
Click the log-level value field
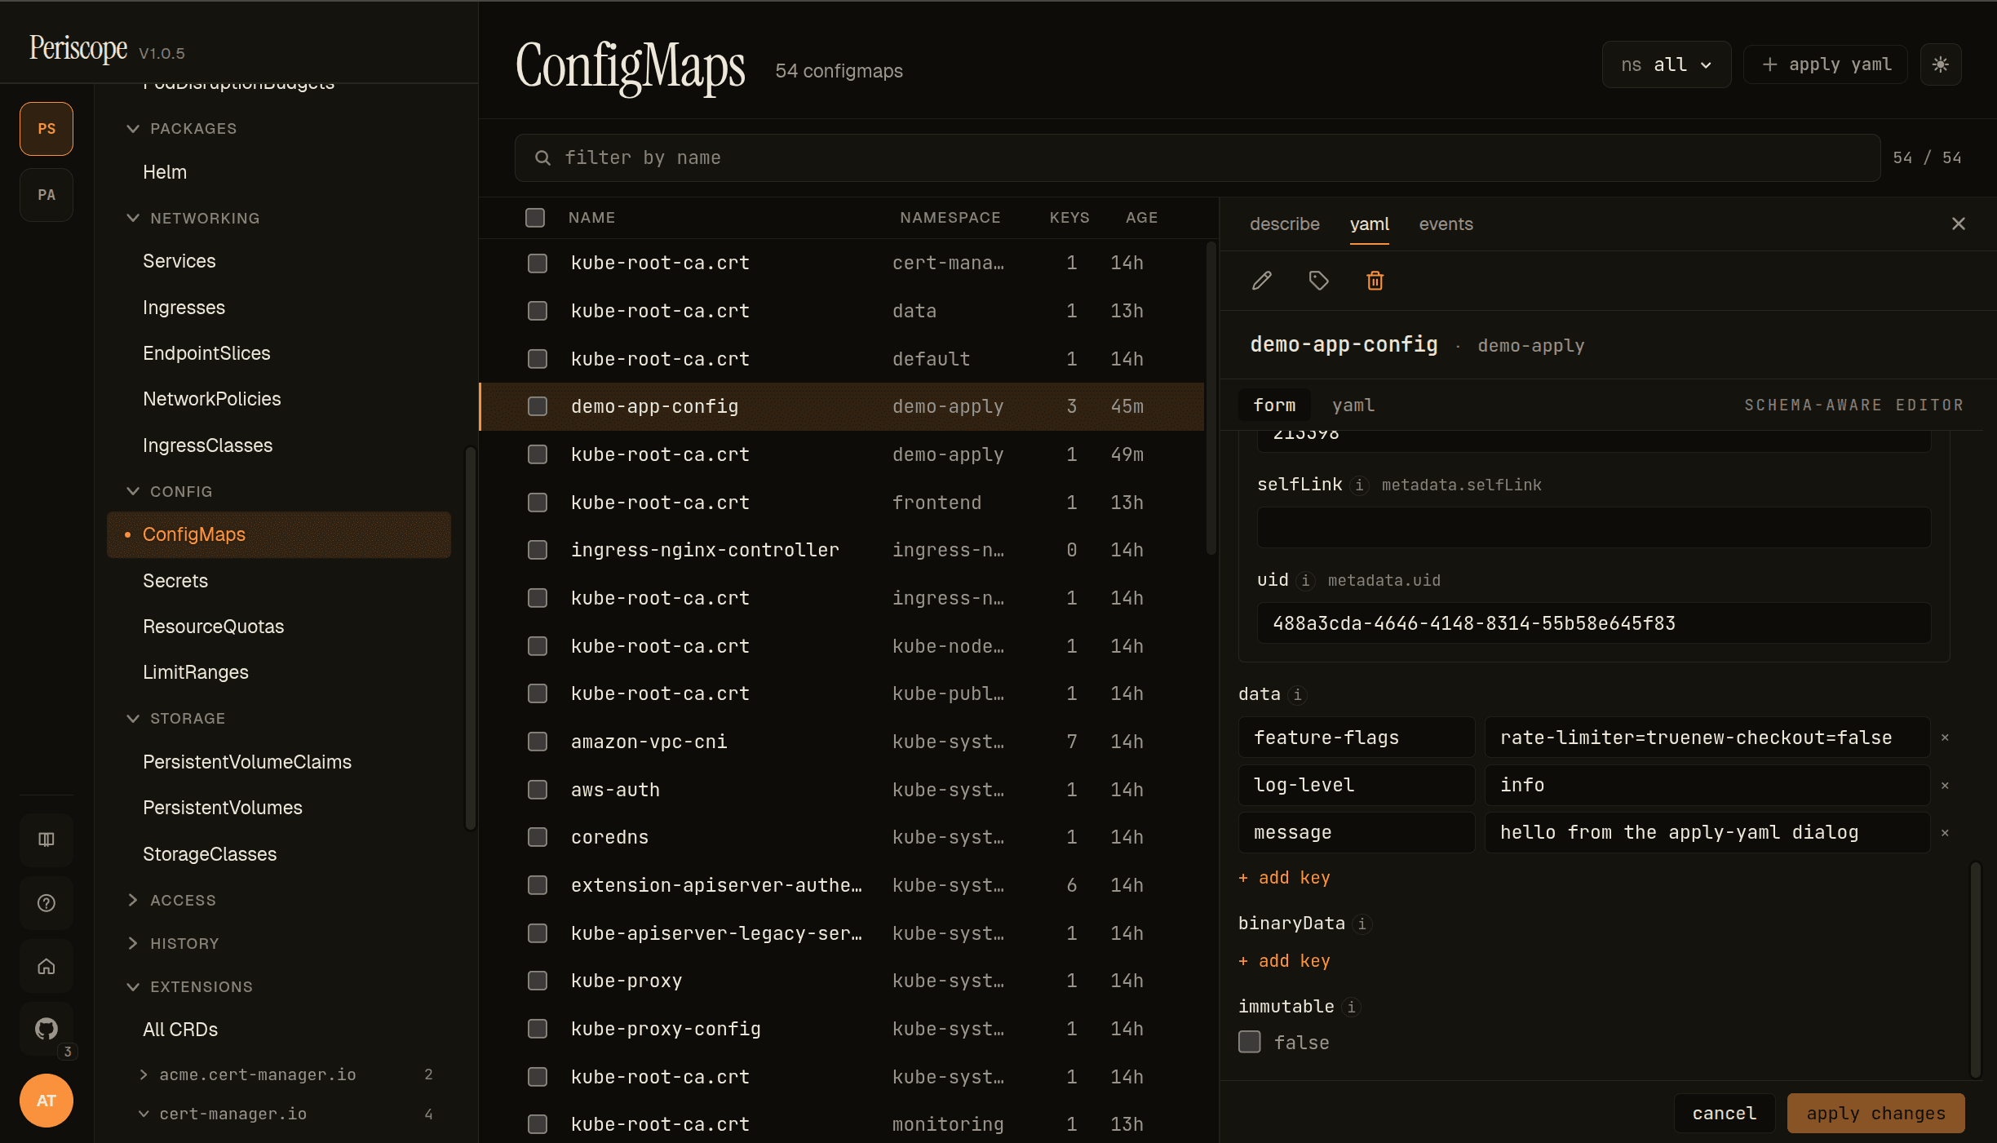pyautogui.click(x=1707, y=786)
